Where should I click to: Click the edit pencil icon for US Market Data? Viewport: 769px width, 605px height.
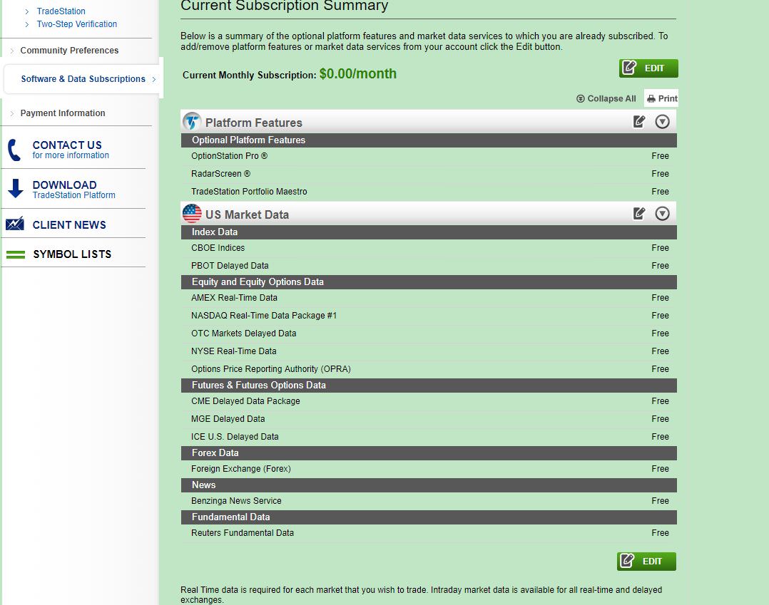(639, 214)
